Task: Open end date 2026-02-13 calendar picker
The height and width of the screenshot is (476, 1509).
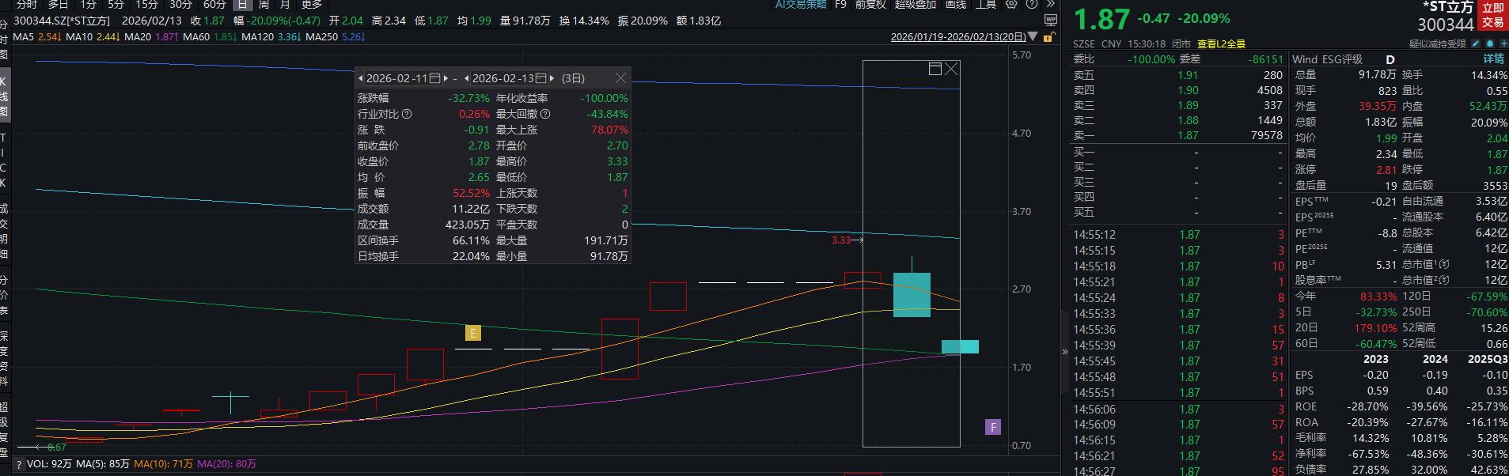Action: pyautogui.click(x=541, y=78)
